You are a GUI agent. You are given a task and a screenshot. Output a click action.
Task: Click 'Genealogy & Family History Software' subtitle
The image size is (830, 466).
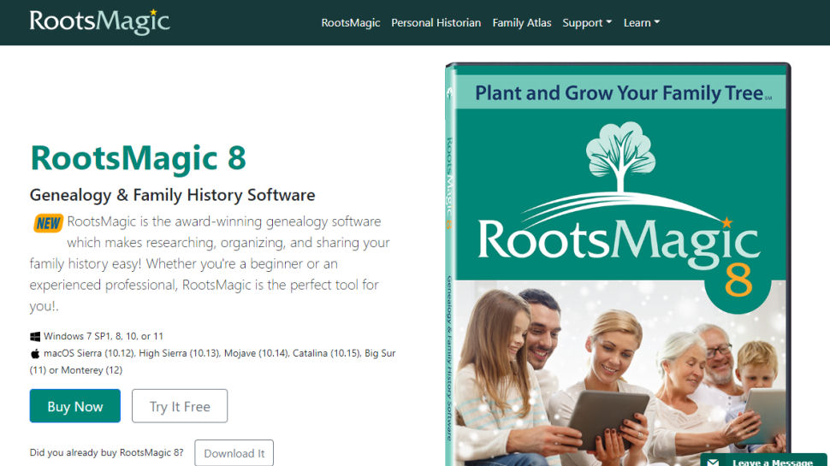point(173,195)
